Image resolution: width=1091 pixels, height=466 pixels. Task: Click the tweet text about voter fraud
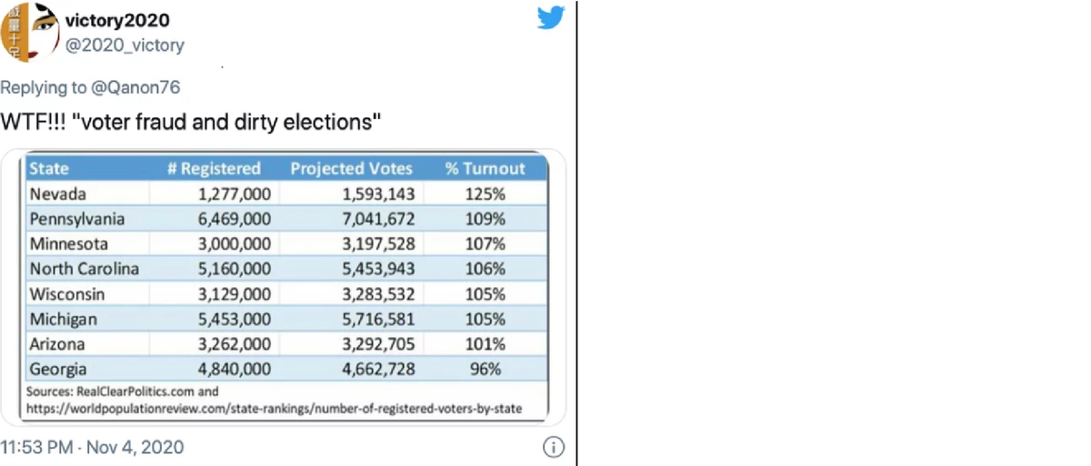tap(190, 121)
